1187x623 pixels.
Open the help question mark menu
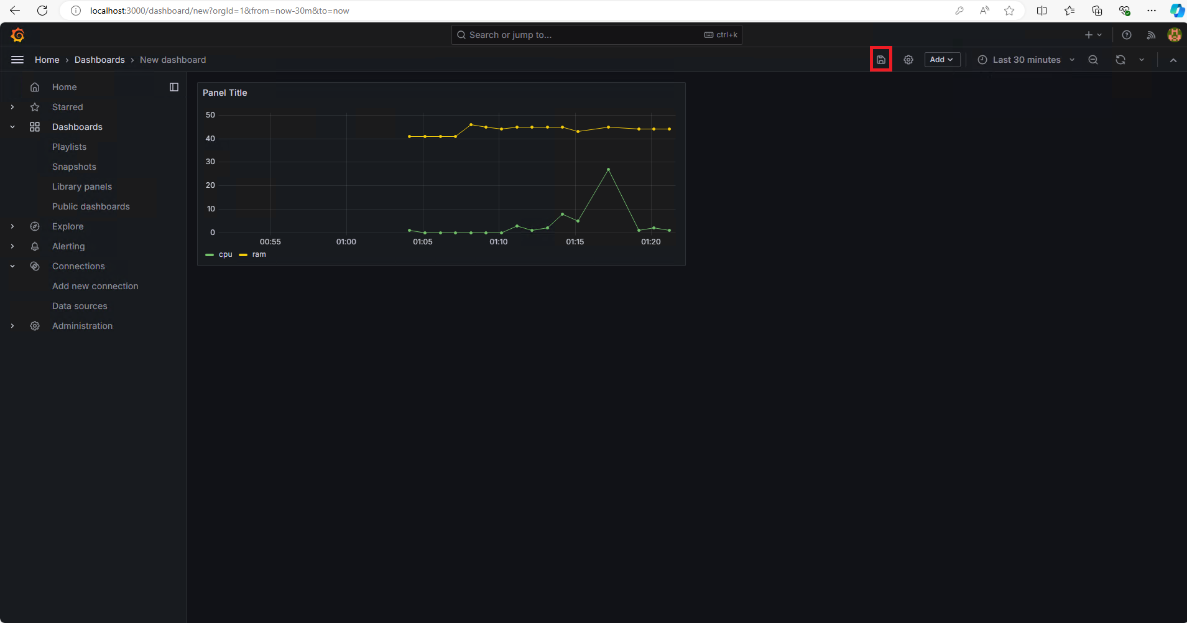click(x=1127, y=35)
